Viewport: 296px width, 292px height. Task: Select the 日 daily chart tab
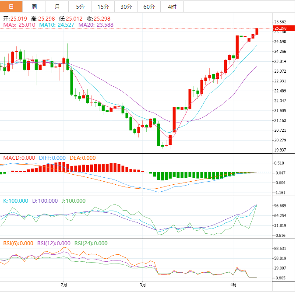coord(11,7)
